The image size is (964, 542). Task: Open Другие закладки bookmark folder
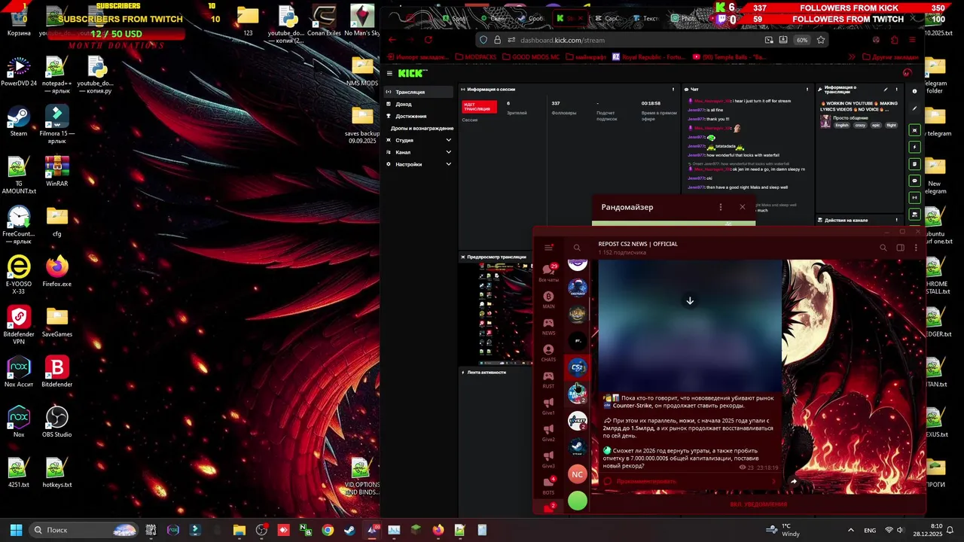pyautogui.click(x=890, y=57)
